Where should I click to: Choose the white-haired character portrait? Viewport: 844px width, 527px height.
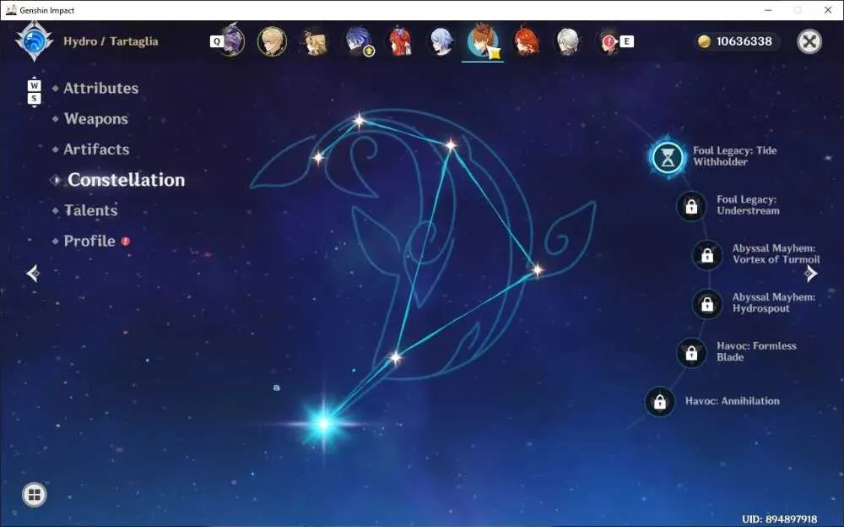(567, 41)
